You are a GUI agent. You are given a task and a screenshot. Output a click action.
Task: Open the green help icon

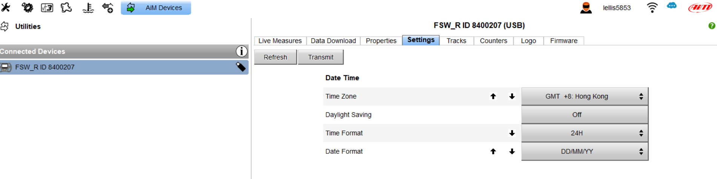pyautogui.click(x=712, y=26)
